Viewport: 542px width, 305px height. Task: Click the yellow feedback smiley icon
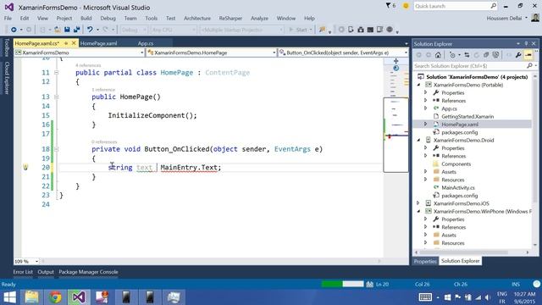pos(406,6)
